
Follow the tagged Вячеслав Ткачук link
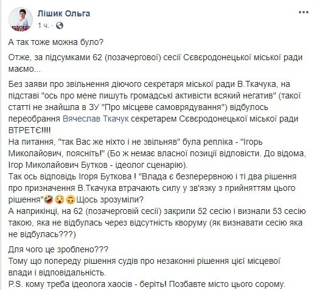[96, 119]
